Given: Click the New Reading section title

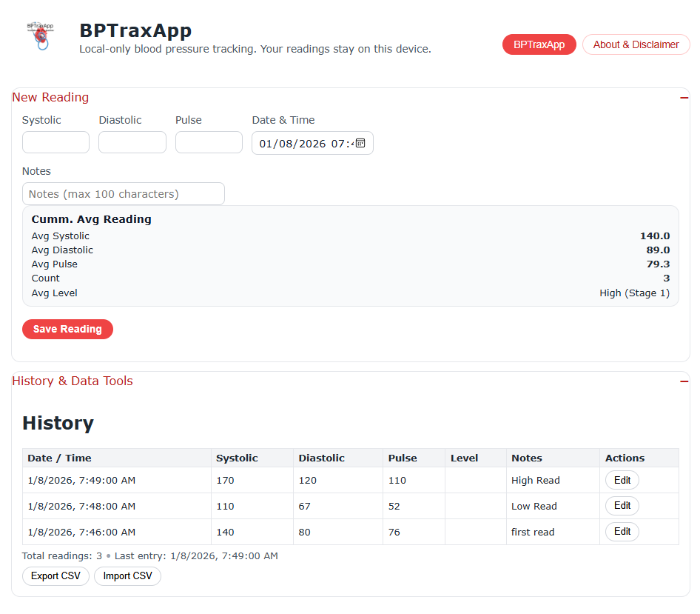Looking at the screenshot, I should [50, 98].
